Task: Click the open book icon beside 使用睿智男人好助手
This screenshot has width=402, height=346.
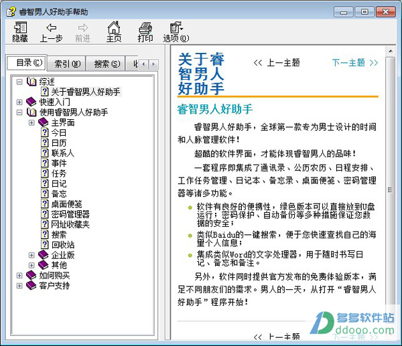Action: (x=31, y=112)
